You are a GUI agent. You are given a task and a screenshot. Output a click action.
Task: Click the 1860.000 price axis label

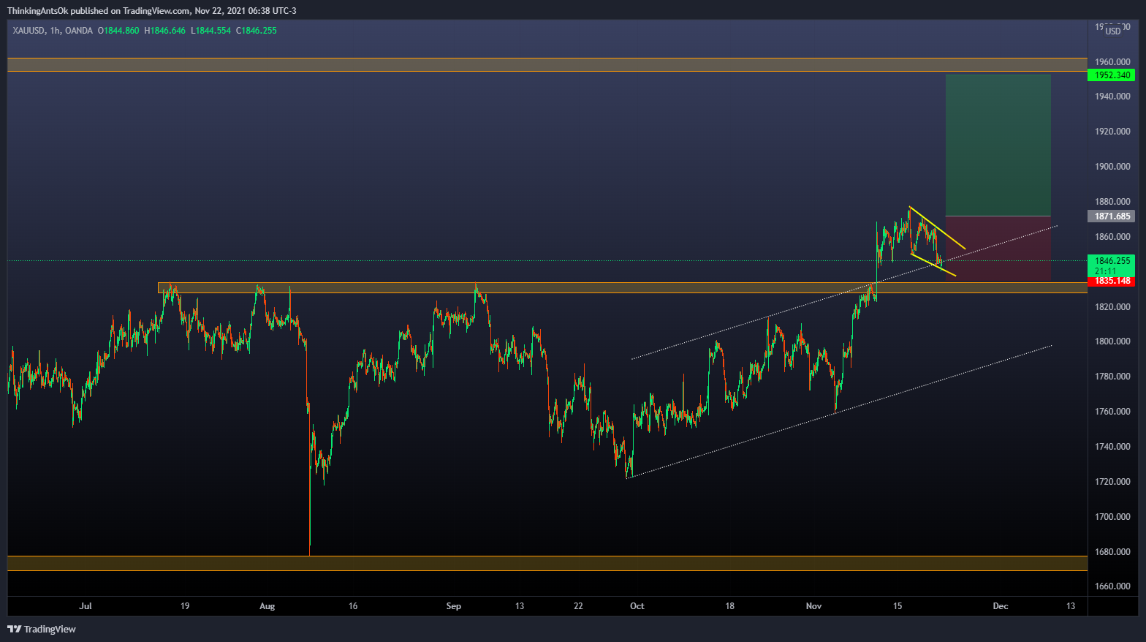click(x=1112, y=237)
